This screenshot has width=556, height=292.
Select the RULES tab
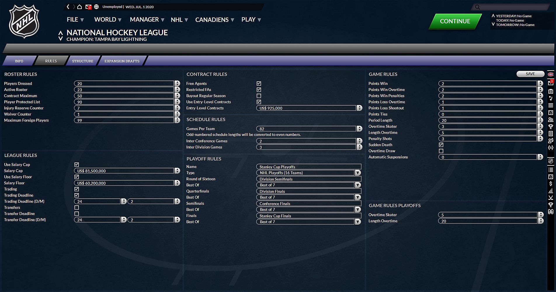pos(51,61)
